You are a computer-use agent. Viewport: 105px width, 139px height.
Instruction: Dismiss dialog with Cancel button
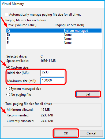point(91,133)
